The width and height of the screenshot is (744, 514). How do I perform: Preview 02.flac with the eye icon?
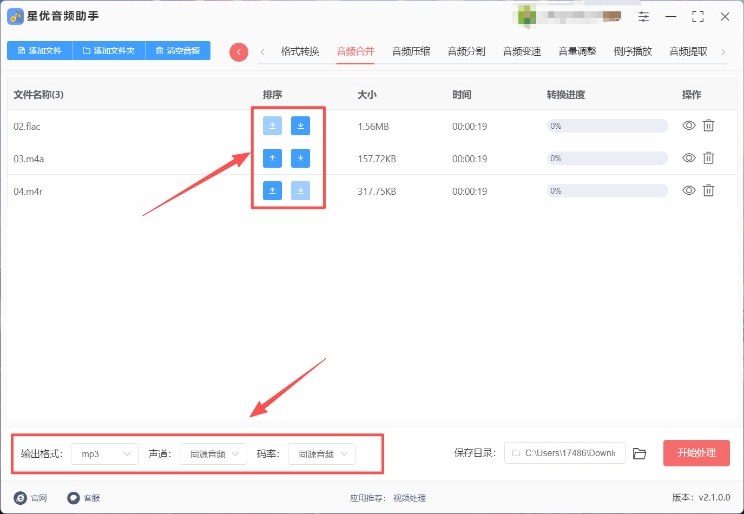pyautogui.click(x=689, y=126)
